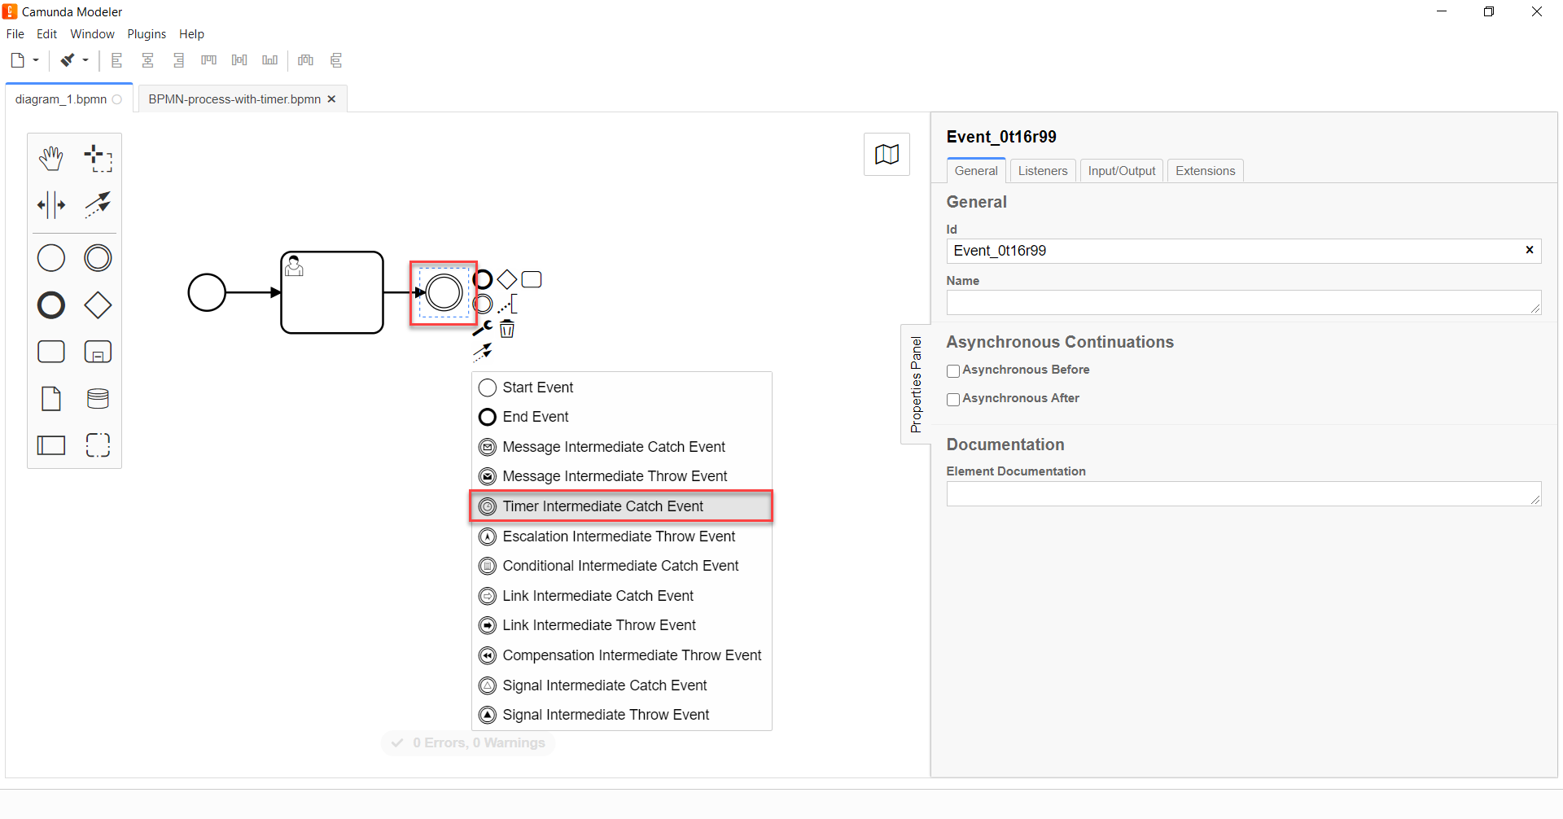Append text annotation from context pad

[x=507, y=304]
